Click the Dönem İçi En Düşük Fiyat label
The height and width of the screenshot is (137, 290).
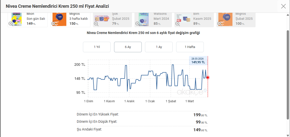tap(97, 121)
